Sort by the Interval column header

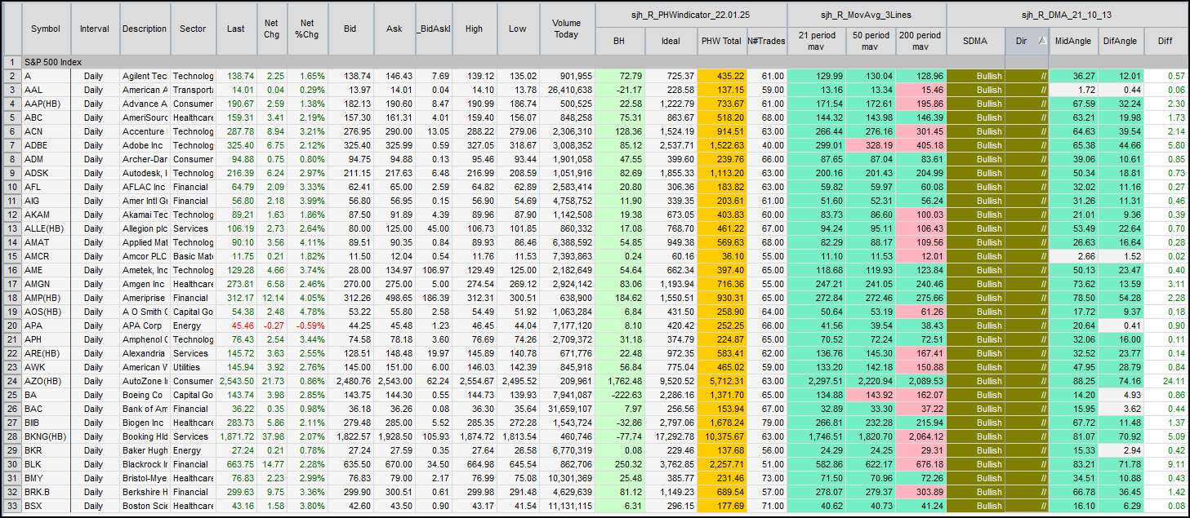point(96,29)
